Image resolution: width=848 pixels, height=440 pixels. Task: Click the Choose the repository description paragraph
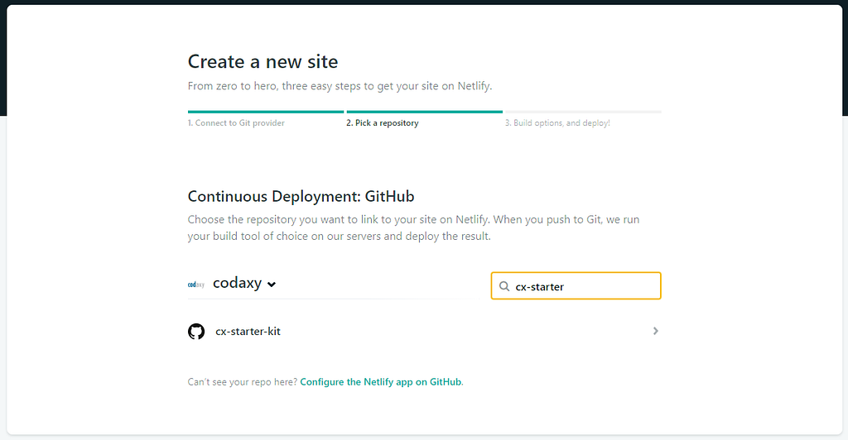click(414, 227)
